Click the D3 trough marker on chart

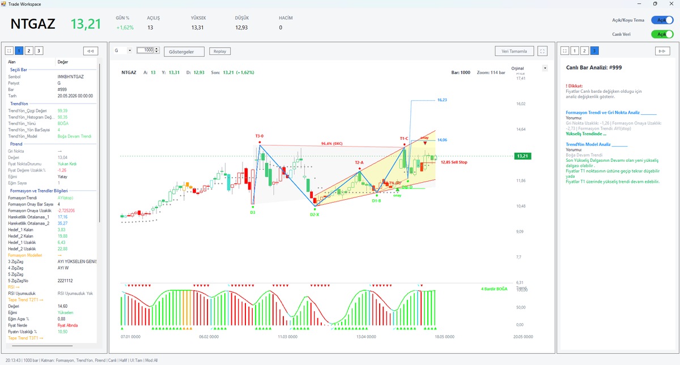[x=253, y=212]
